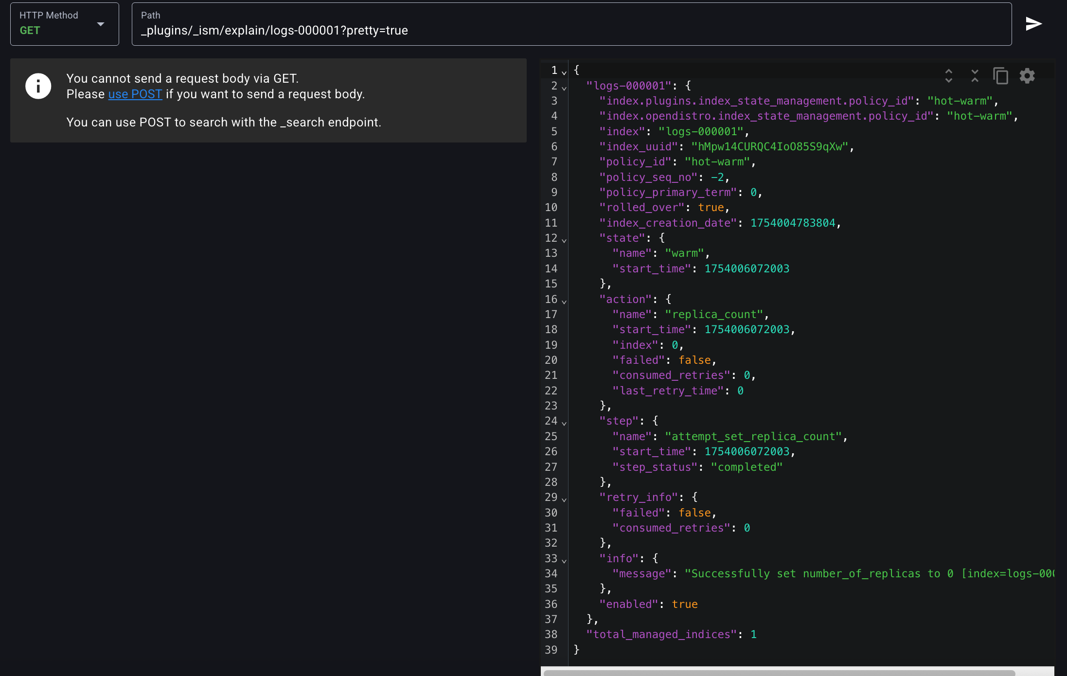Click line number 39 in gutter

pos(551,650)
